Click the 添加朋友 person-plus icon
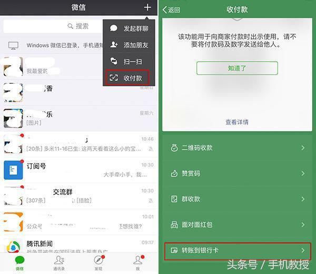 pyautogui.click(x=114, y=45)
